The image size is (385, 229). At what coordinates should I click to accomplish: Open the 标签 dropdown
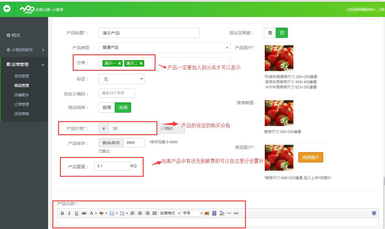pyautogui.click(x=121, y=79)
